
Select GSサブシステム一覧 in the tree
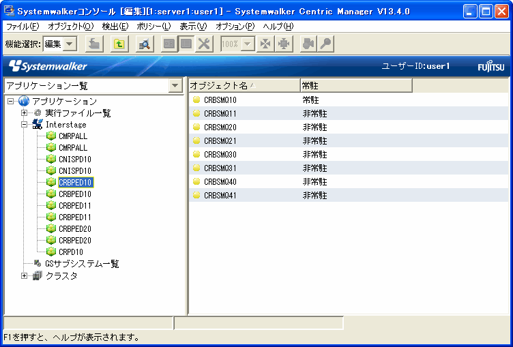click(82, 264)
